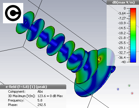Screen dimensions: 139x108
Task: Click the 0 label on the color legend
Action: (x=125, y=8)
